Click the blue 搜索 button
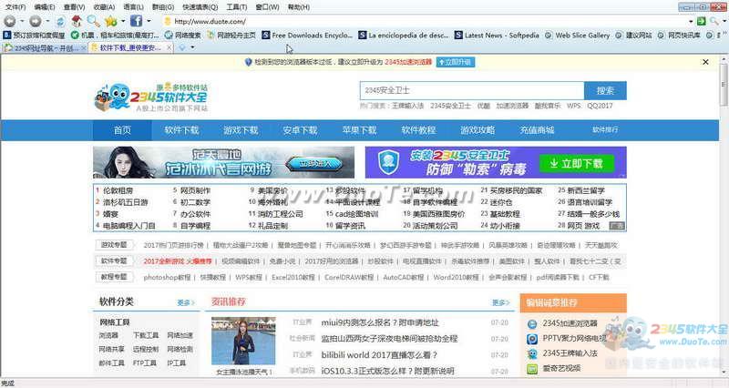Viewport: 729px width, 388px height. point(605,90)
